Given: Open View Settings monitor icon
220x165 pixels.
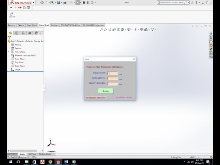Looking at the screenshot, I should point(153,29).
